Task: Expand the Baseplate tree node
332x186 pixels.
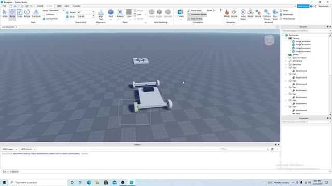Action: tap(286, 64)
